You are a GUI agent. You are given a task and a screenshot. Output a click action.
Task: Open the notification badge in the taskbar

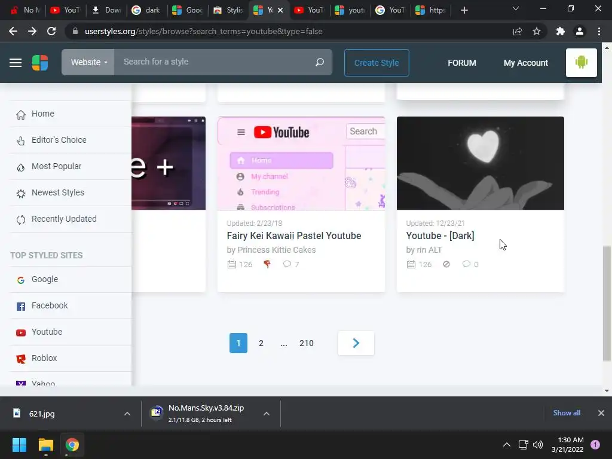[595, 445]
